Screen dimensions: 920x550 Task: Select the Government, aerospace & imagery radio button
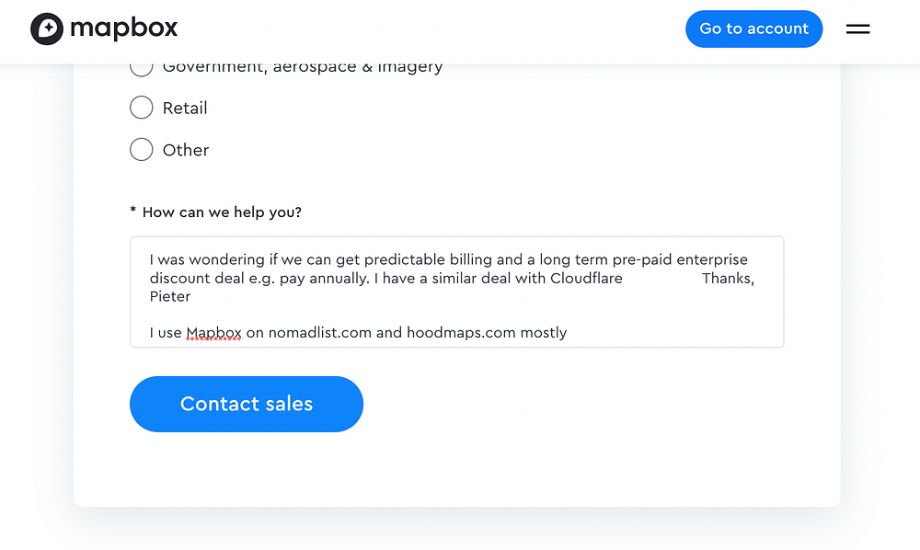pos(141,68)
